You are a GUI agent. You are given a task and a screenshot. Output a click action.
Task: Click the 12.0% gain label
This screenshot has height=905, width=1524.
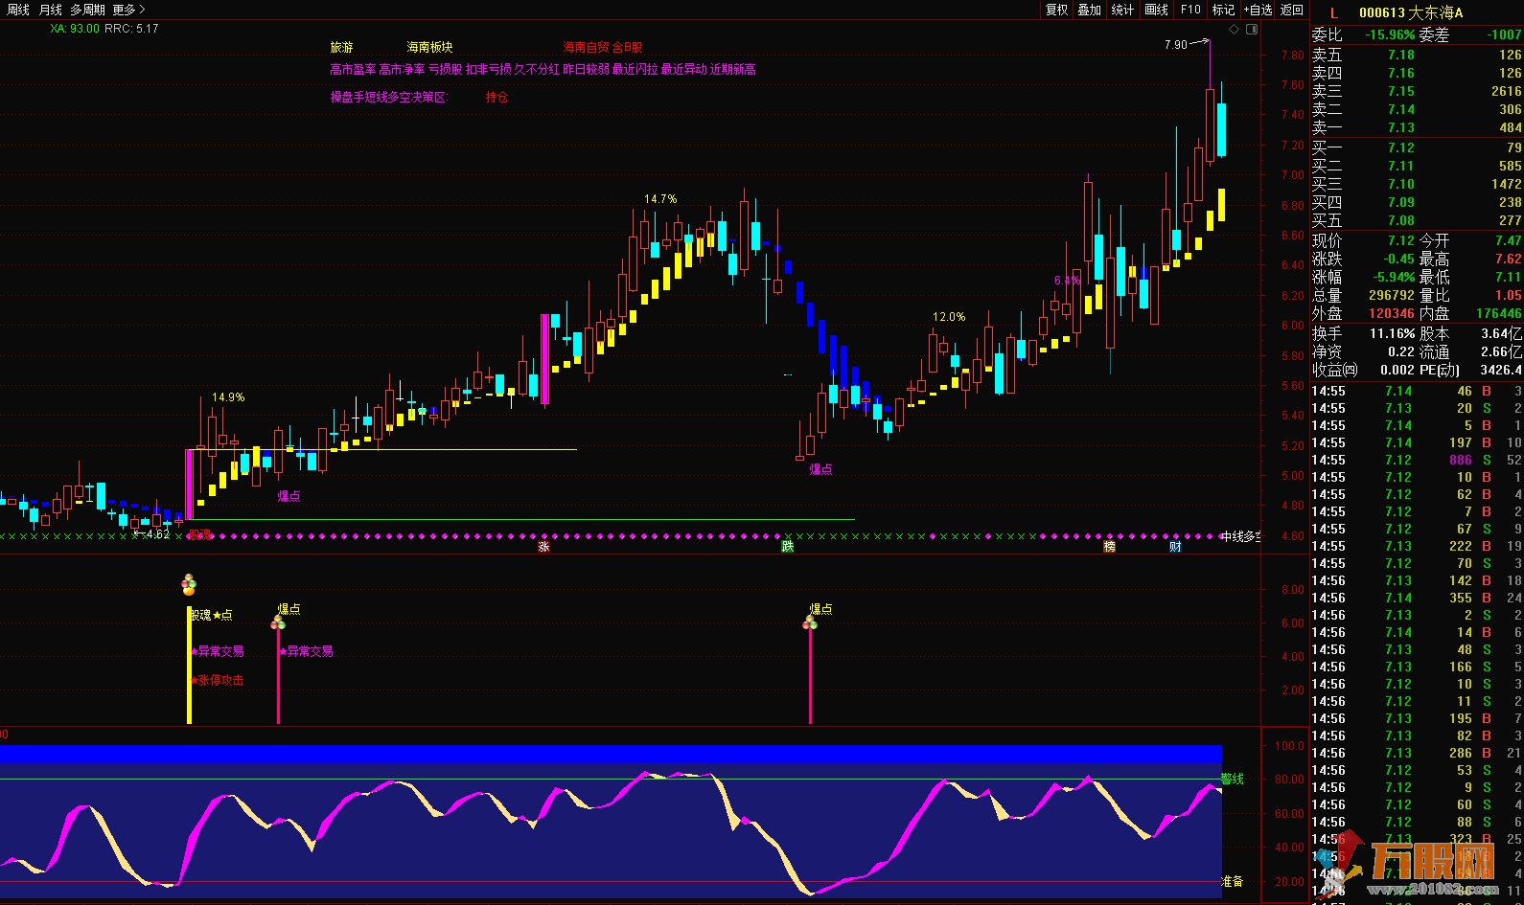coord(949,317)
